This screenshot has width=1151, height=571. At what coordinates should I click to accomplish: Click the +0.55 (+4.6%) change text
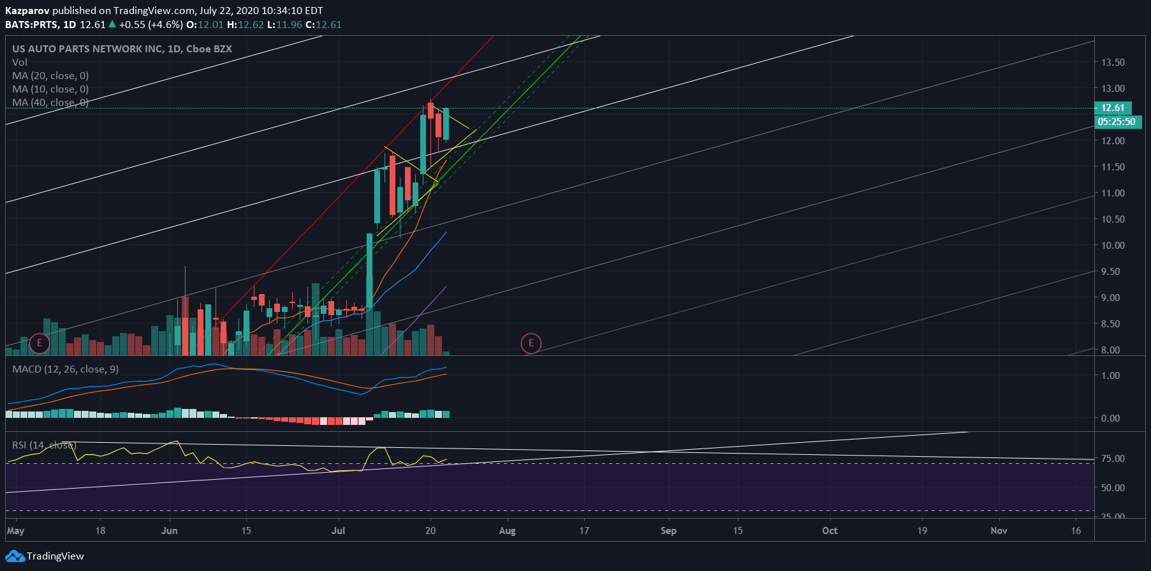[x=151, y=25]
